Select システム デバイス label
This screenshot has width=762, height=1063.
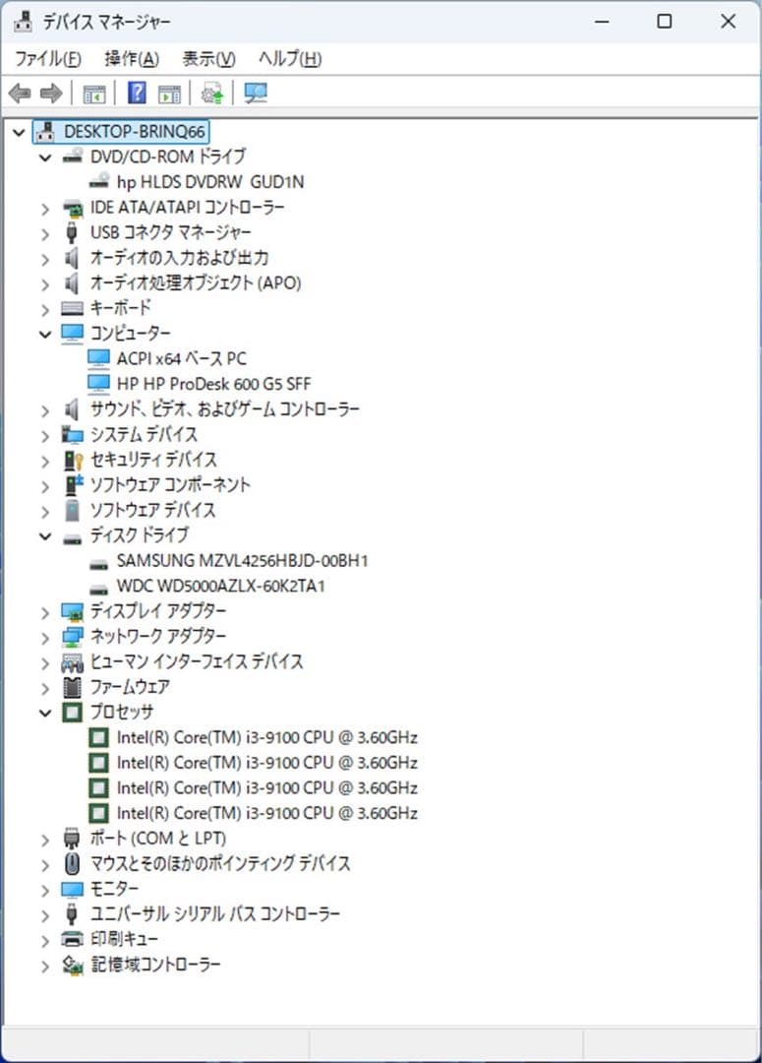pyautogui.click(x=144, y=434)
